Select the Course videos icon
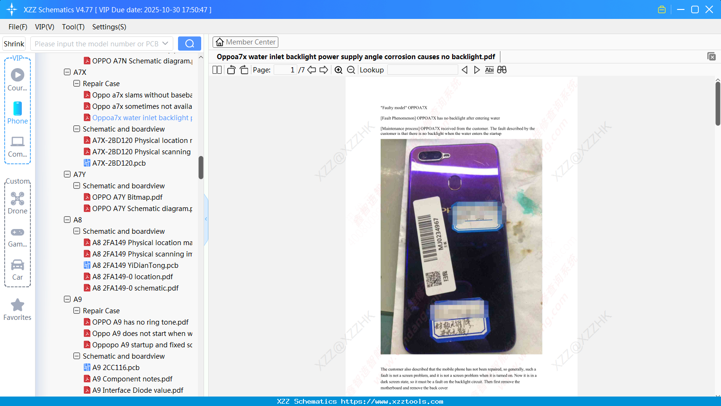 (x=17, y=78)
